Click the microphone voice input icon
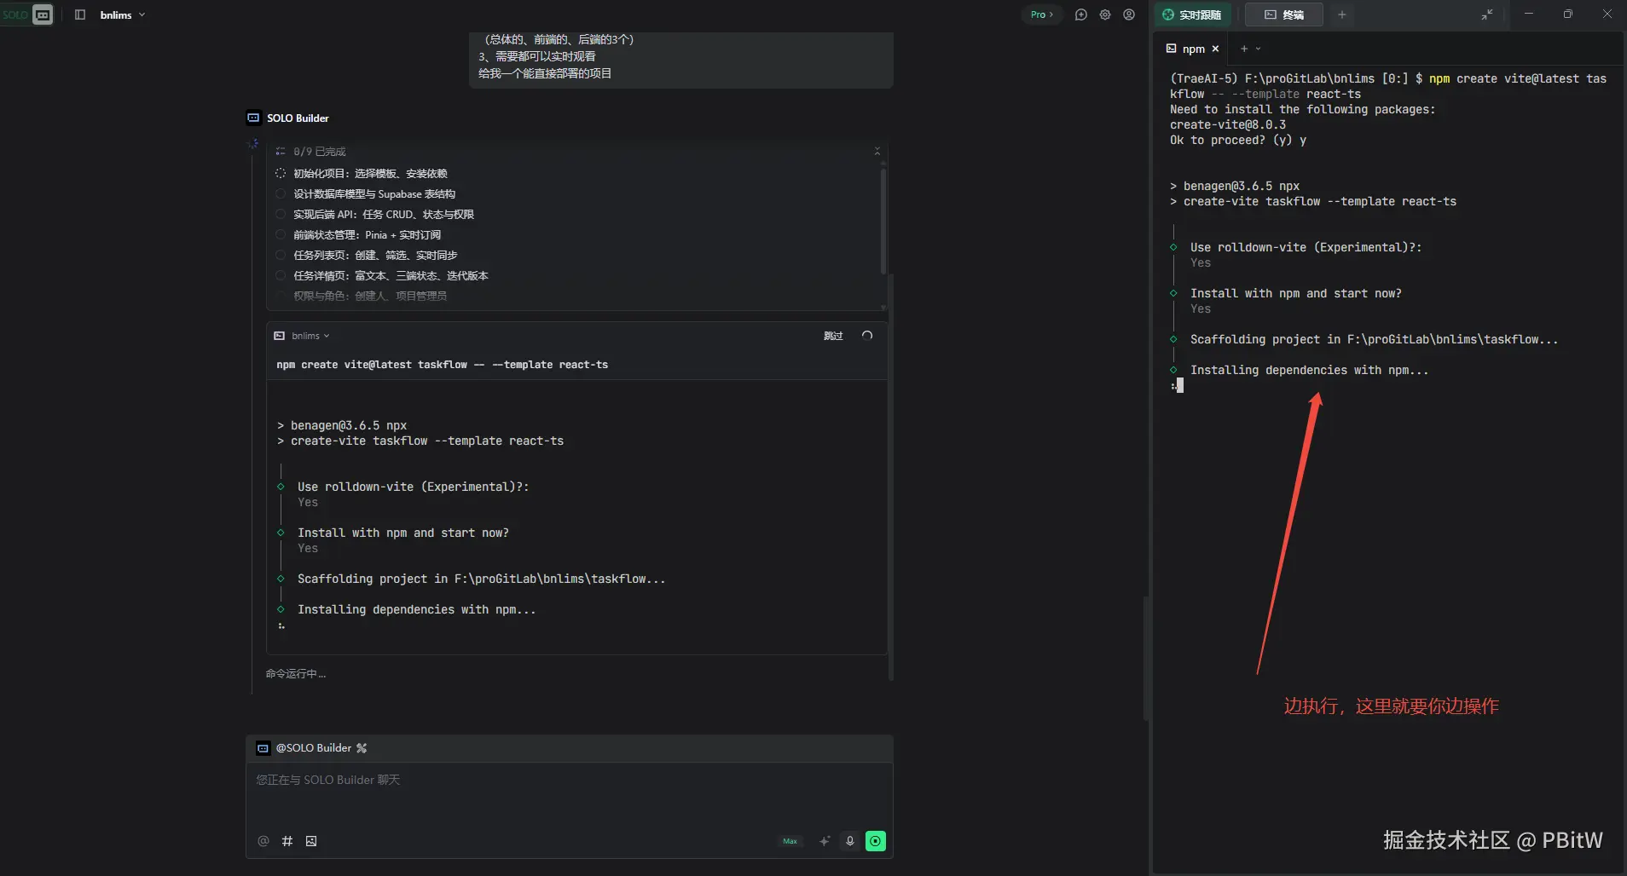 pos(850,841)
